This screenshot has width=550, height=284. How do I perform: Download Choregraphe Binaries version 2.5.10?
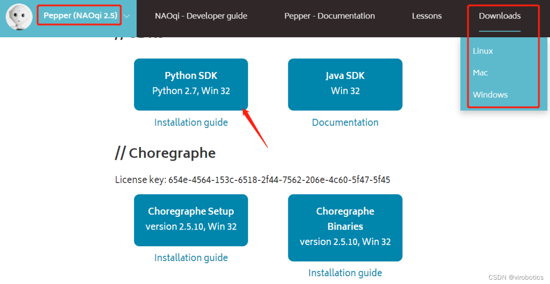345,228
